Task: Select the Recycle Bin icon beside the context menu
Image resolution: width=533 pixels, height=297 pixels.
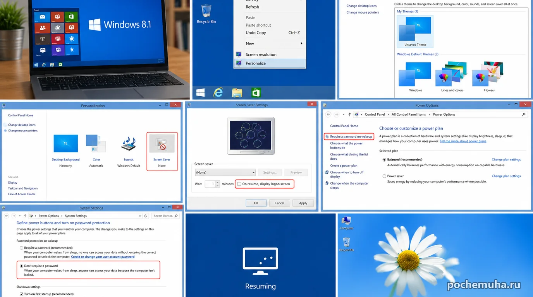Action: point(206,14)
